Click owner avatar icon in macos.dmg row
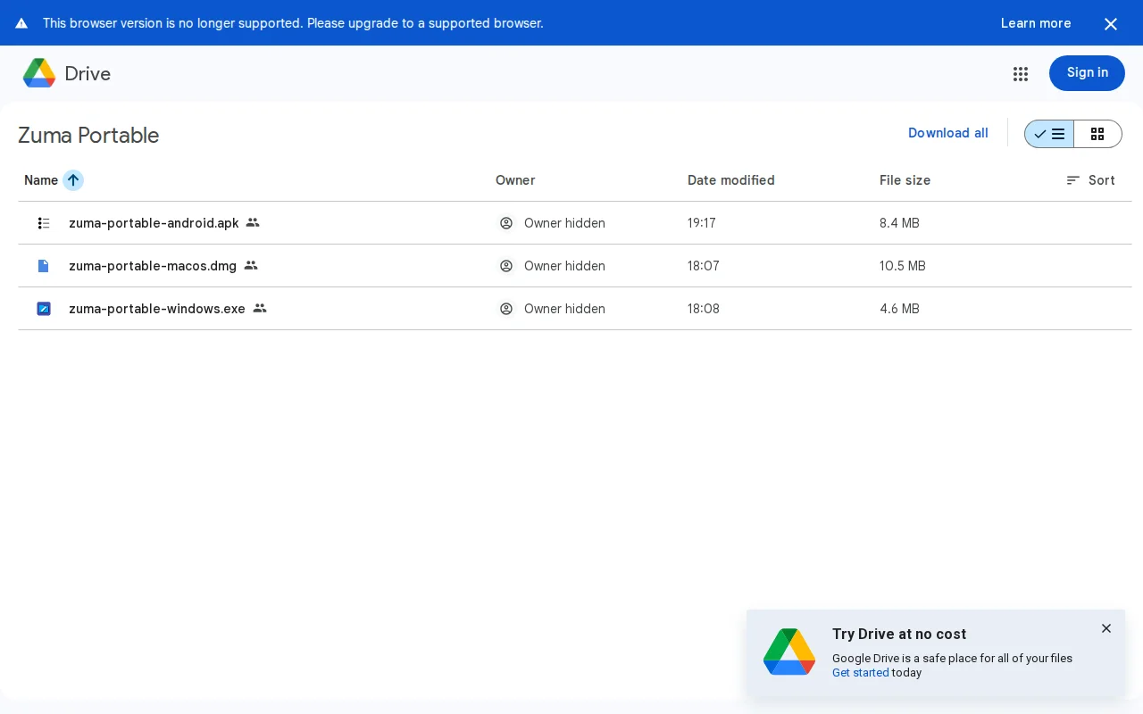 point(506,266)
